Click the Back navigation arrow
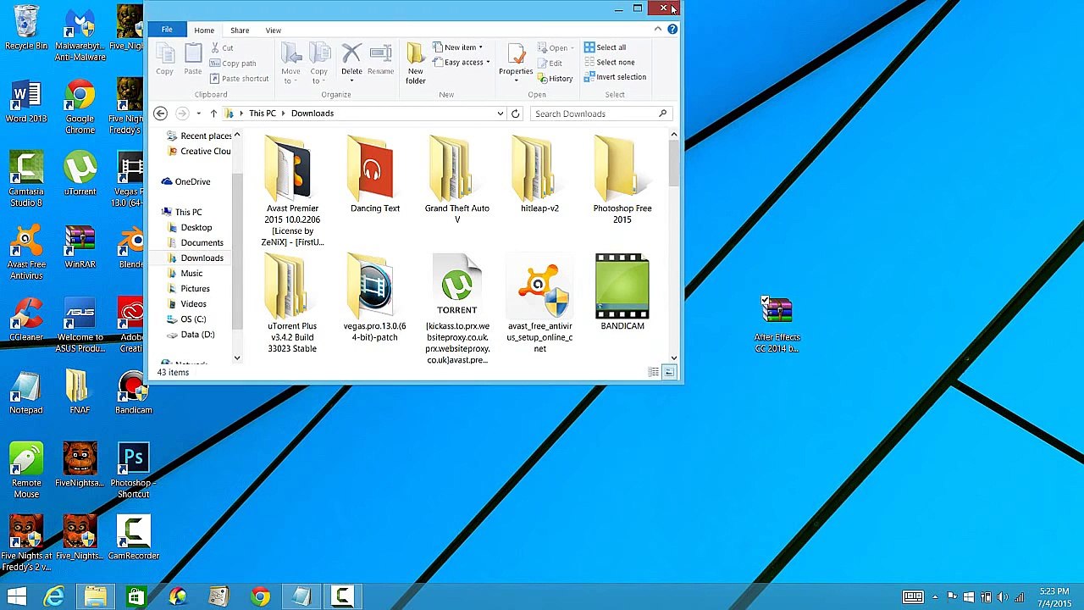The image size is (1084, 610). pos(160,114)
